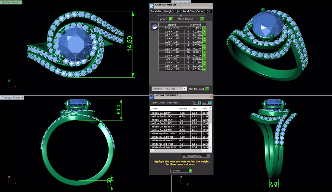
Task: Open the Looking Down viewport dropdown arrow
Action: 21,2
